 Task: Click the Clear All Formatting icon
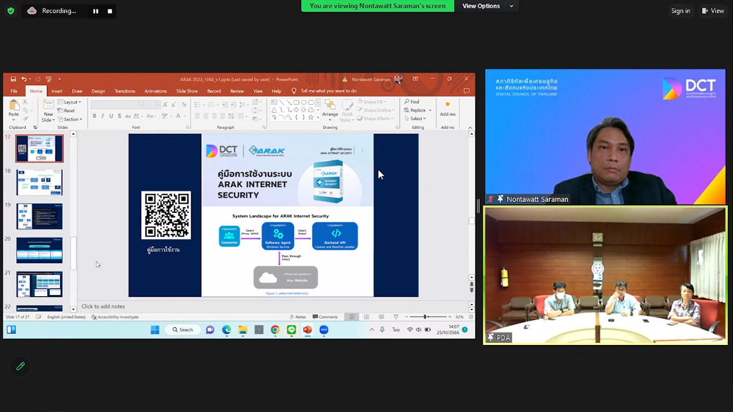185,105
